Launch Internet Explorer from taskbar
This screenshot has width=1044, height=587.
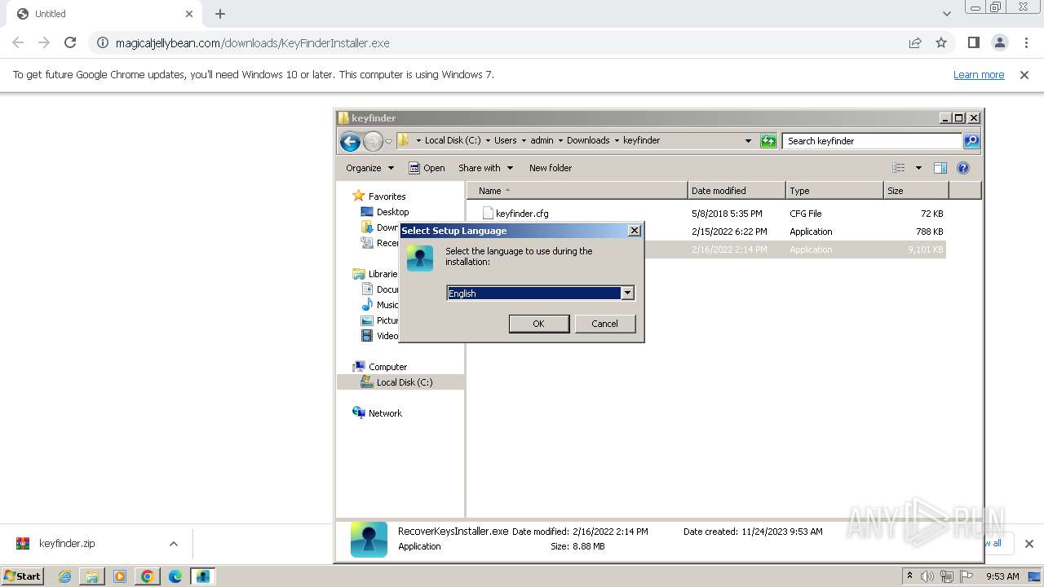coord(64,576)
